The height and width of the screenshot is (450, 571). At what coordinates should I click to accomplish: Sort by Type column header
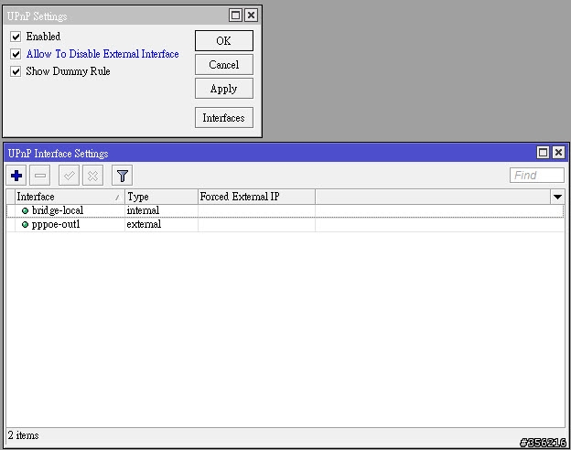point(161,197)
